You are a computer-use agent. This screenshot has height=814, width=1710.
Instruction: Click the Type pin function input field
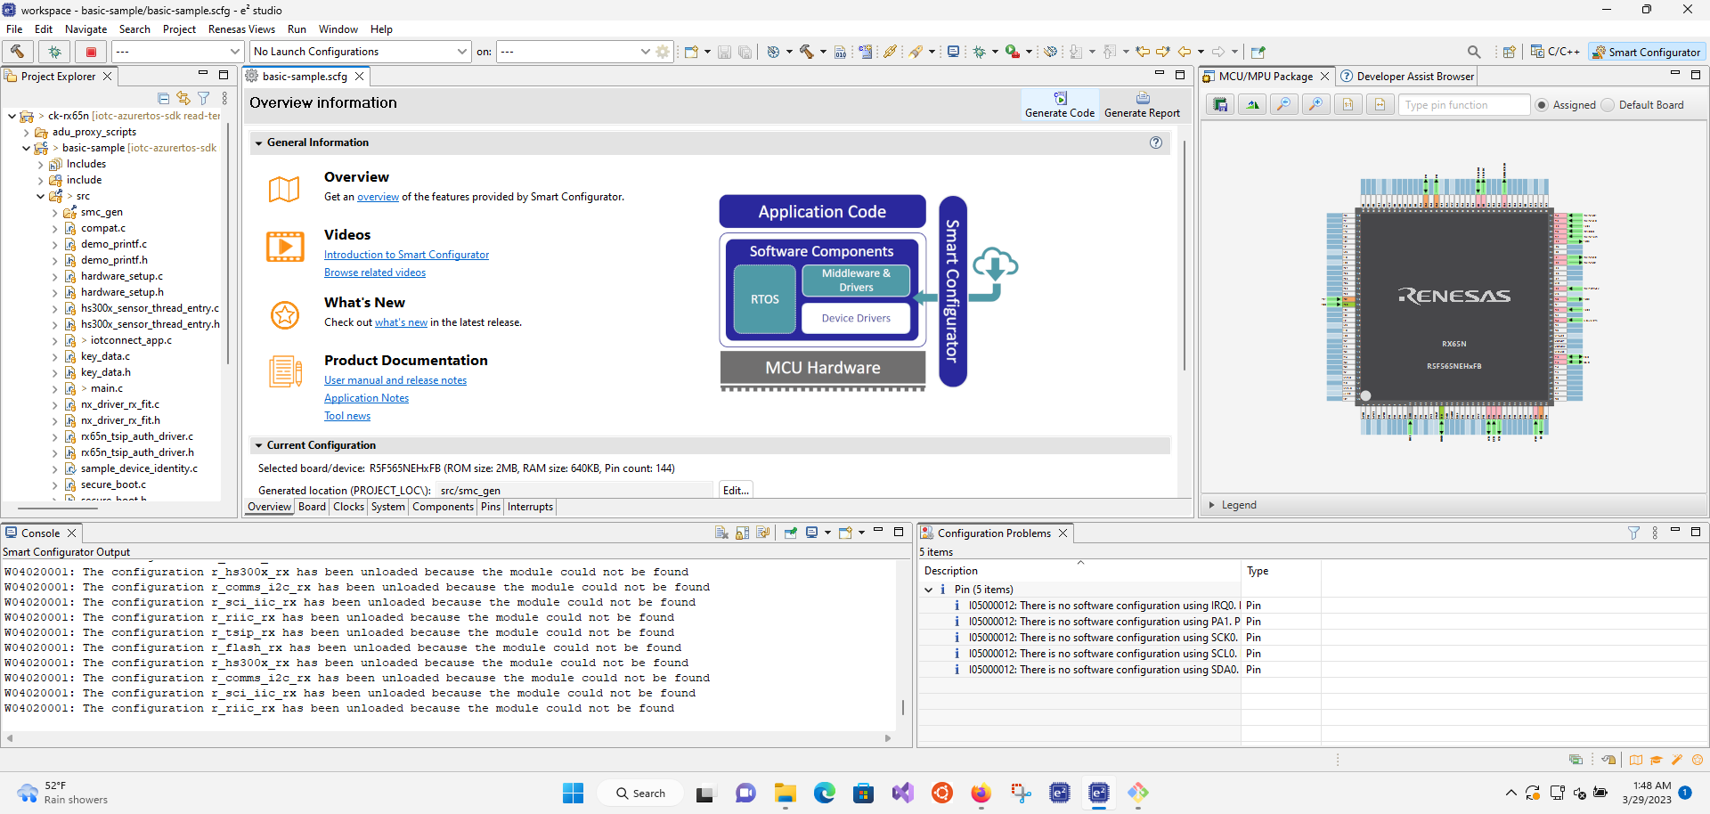click(x=1464, y=105)
